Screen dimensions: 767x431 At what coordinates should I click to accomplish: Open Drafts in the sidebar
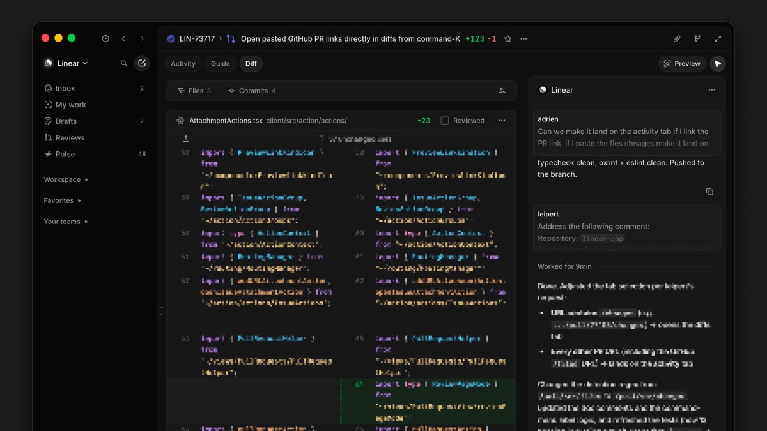(x=94, y=121)
